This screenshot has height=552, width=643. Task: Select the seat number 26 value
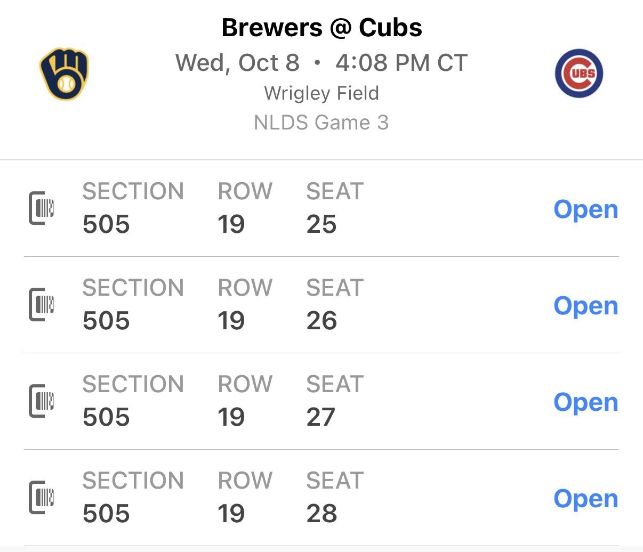[321, 321]
